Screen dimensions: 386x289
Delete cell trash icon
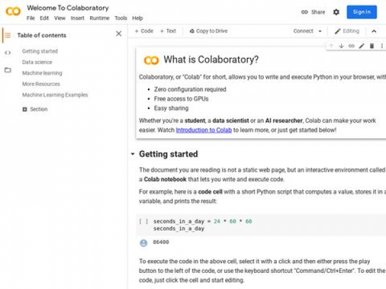pos(372,46)
